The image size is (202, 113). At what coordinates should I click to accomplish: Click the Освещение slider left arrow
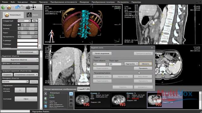[22, 25]
